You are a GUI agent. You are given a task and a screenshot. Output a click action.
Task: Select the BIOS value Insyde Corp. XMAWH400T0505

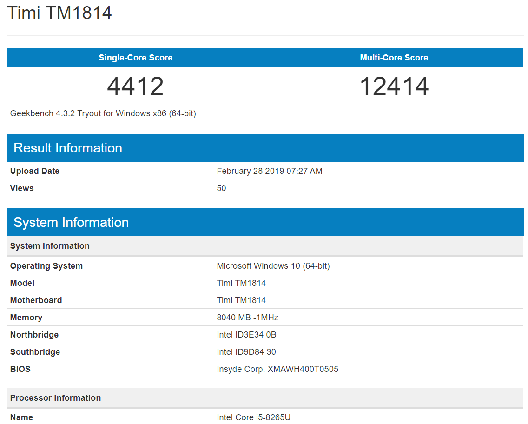277,369
